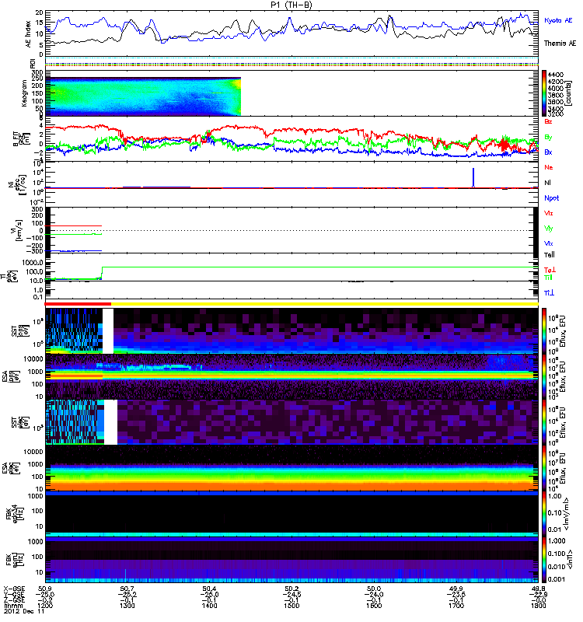Click the '1200' time tick label
This screenshot has height=622, width=583.
point(45,606)
